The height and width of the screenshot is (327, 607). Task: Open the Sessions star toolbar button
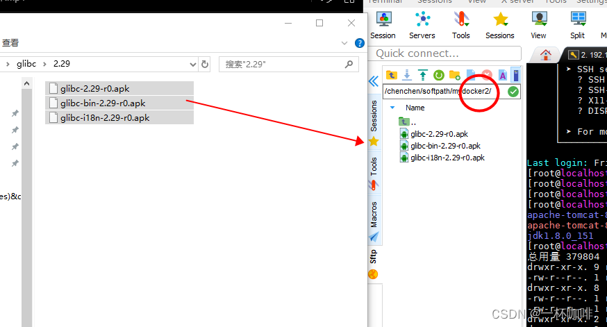pyautogui.click(x=500, y=25)
